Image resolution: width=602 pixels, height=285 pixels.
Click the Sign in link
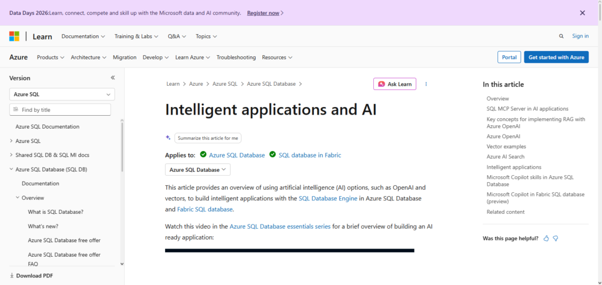coord(580,36)
